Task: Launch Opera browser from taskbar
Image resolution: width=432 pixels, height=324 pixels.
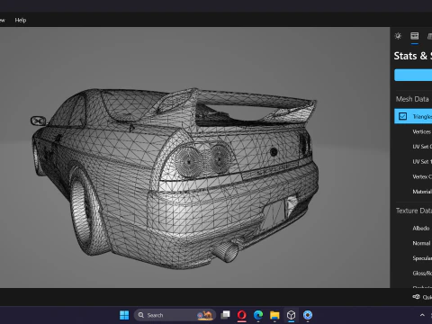Action: coord(242,315)
